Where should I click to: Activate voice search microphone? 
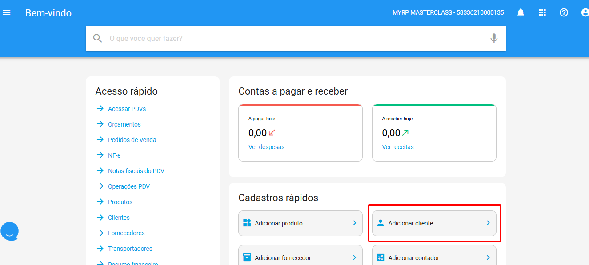(x=493, y=38)
